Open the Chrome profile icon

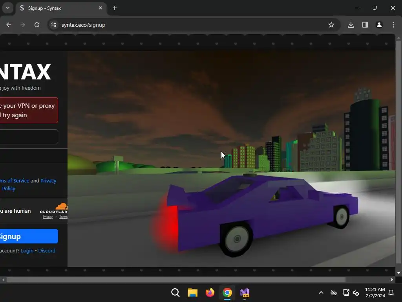[x=379, y=25]
